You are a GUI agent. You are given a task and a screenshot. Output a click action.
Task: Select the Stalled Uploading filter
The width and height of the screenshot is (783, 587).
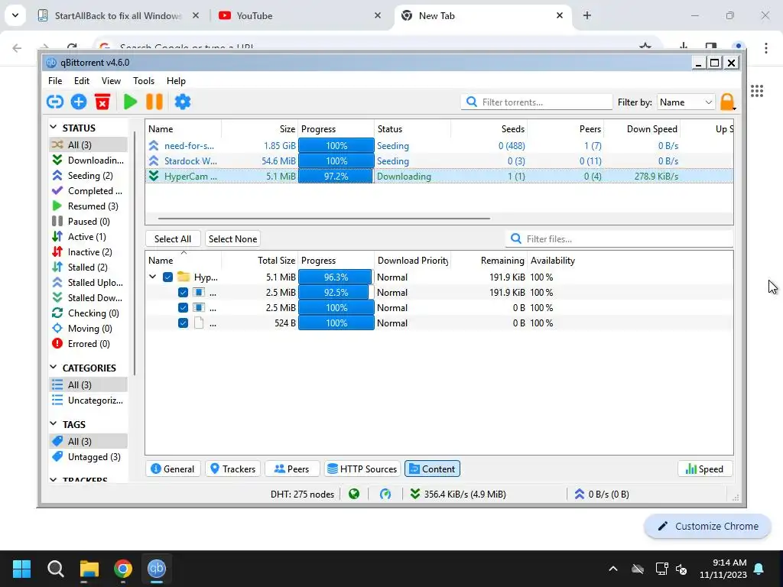pos(88,283)
